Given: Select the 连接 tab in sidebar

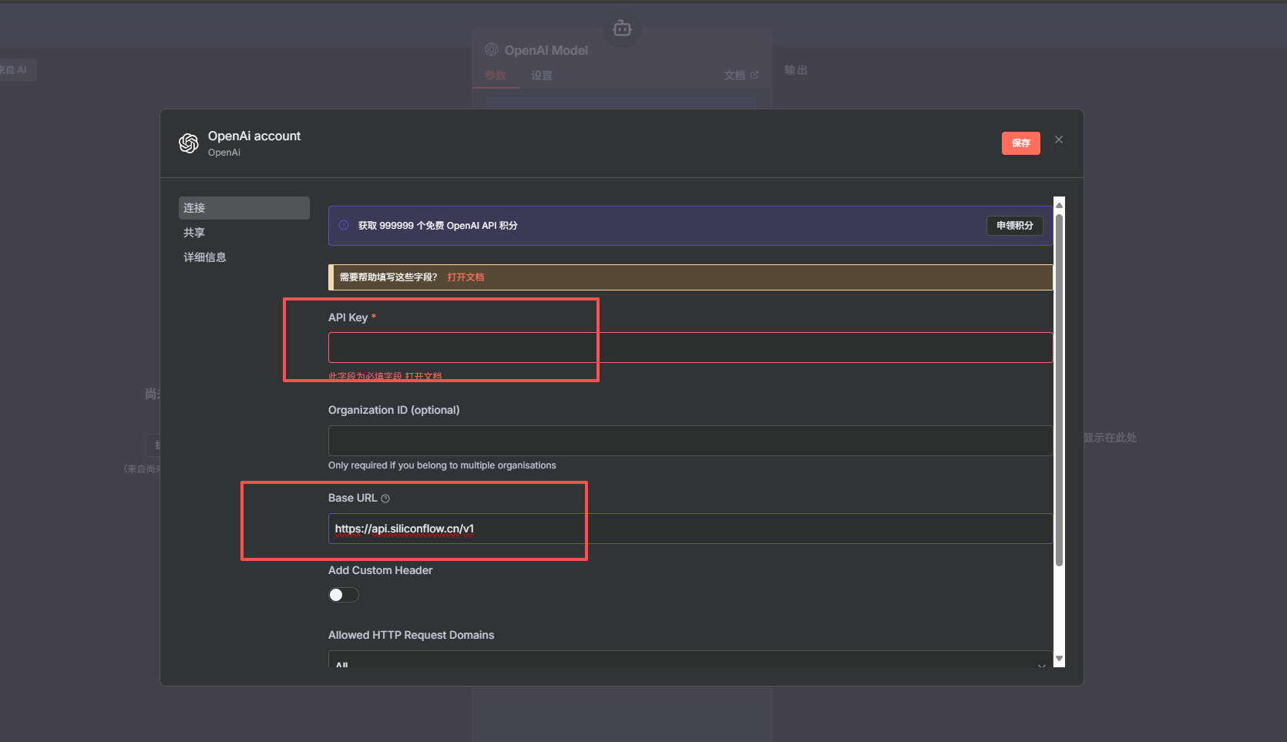Looking at the screenshot, I should pyautogui.click(x=244, y=208).
